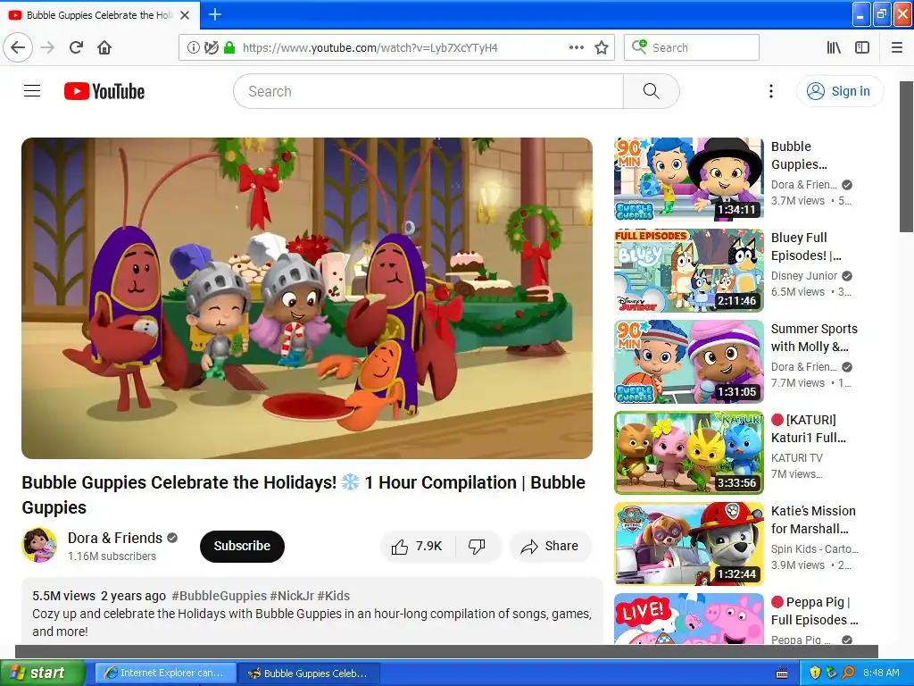
Task: Open the Bluey Full Episodes thumbnail
Action: click(x=689, y=270)
